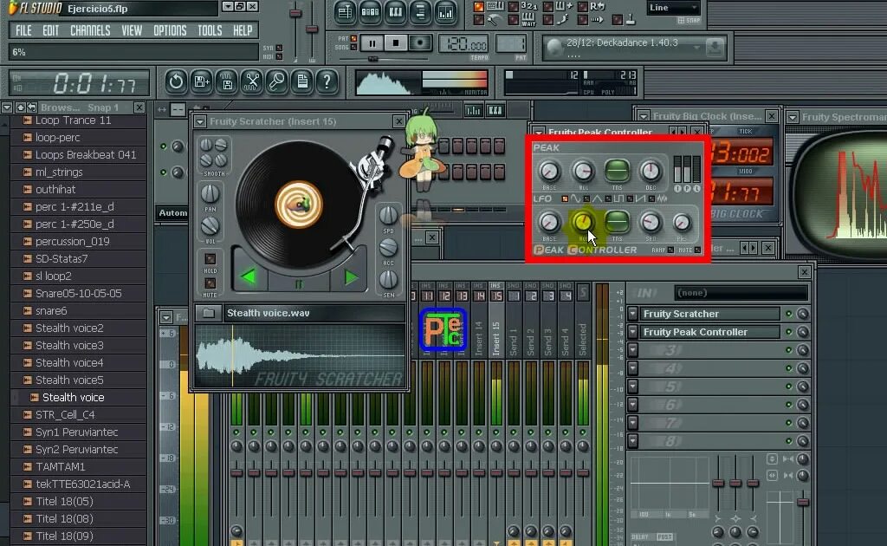Open the TOOLS menu
Screen dimensions: 887x546
click(210, 30)
